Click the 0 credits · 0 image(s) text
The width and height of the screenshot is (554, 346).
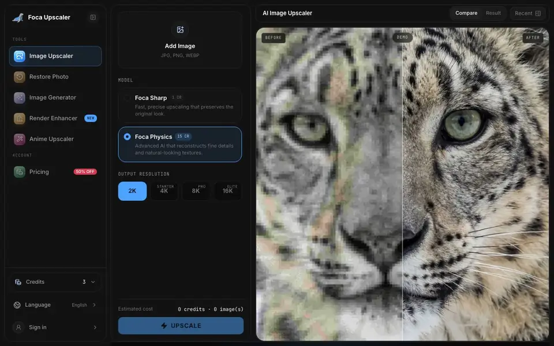[211, 309]
